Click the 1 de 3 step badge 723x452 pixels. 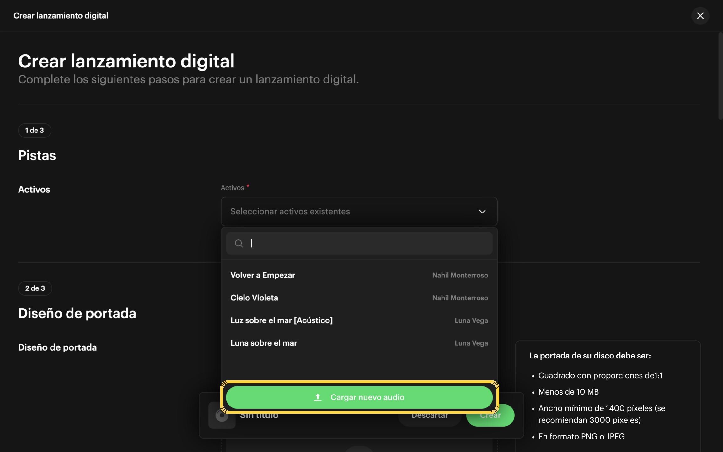[35, 130]
